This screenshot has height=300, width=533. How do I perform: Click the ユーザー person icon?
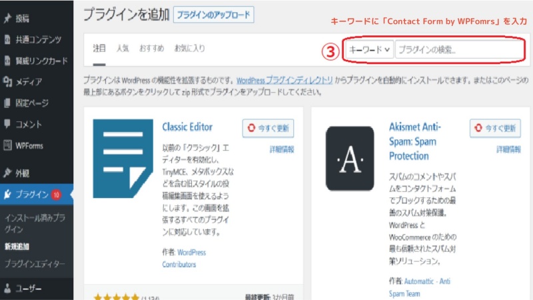coord(7,289)
